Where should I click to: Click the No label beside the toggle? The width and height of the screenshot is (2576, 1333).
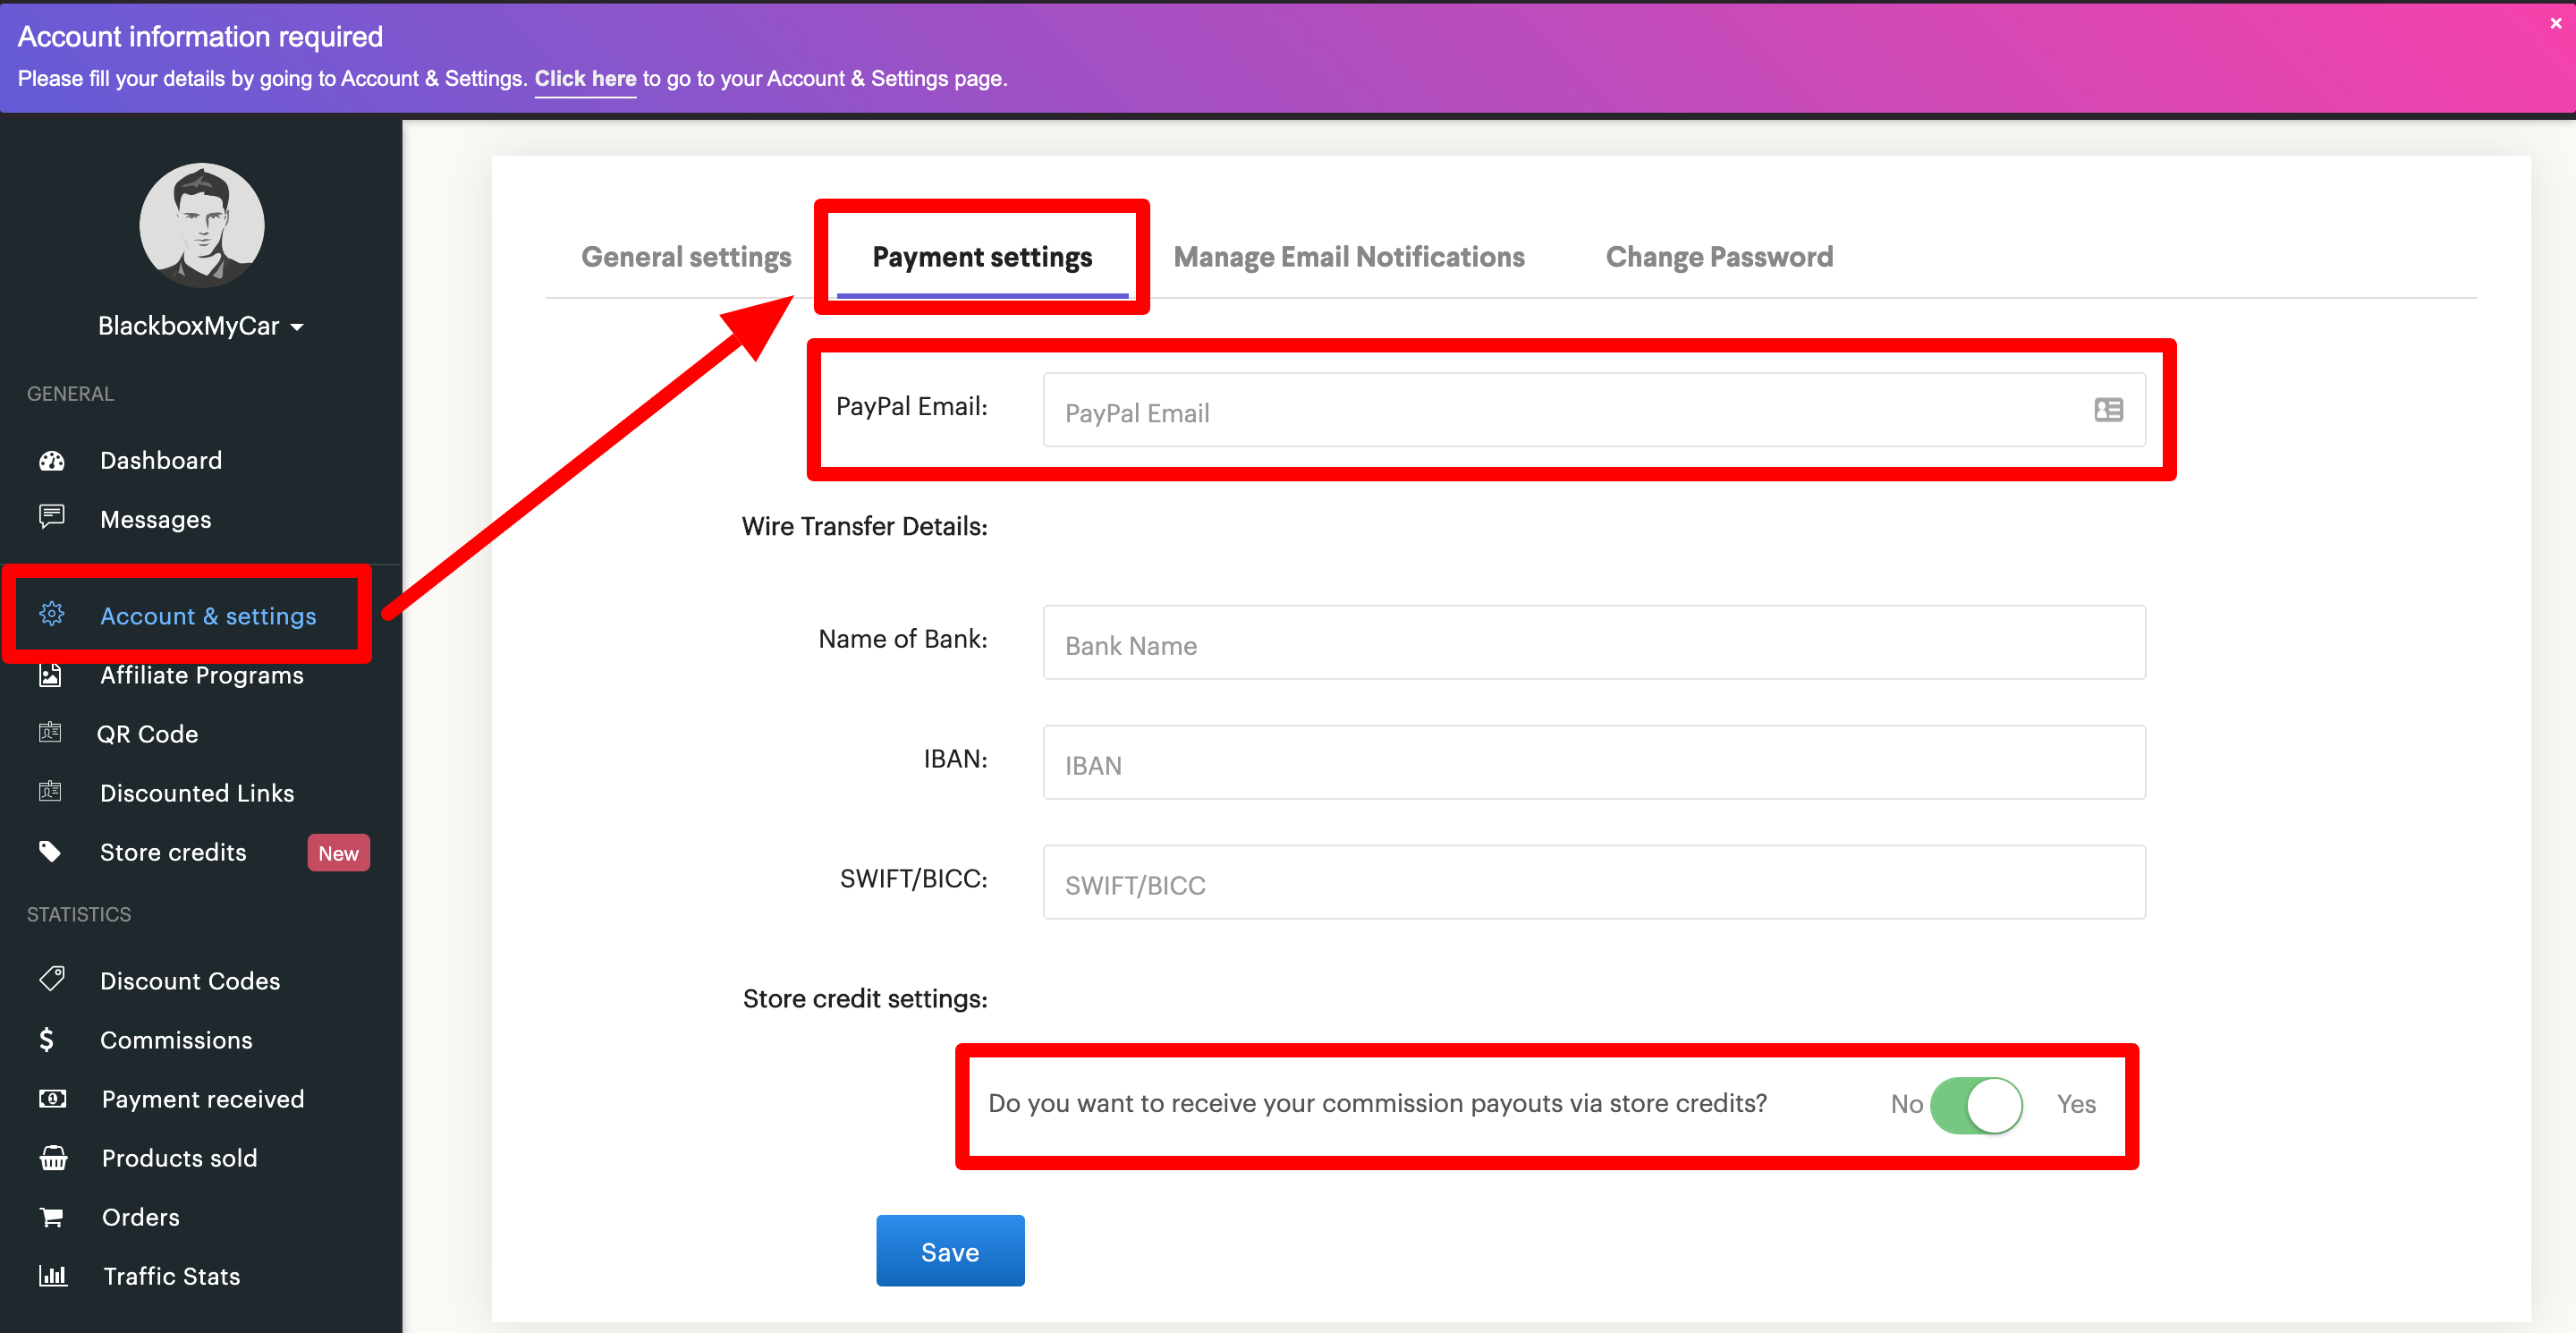pos(1906,1104)
